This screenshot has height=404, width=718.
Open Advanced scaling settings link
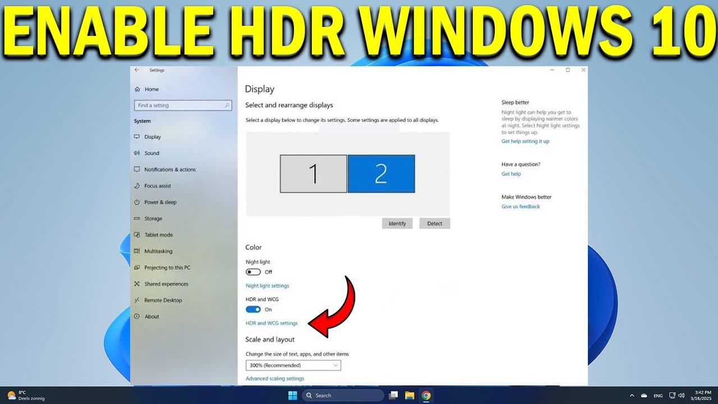coord(275,379)
